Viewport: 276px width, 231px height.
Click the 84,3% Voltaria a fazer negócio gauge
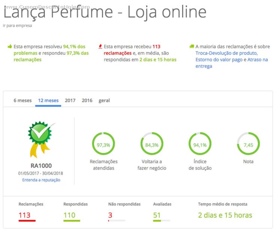point(152,143)
